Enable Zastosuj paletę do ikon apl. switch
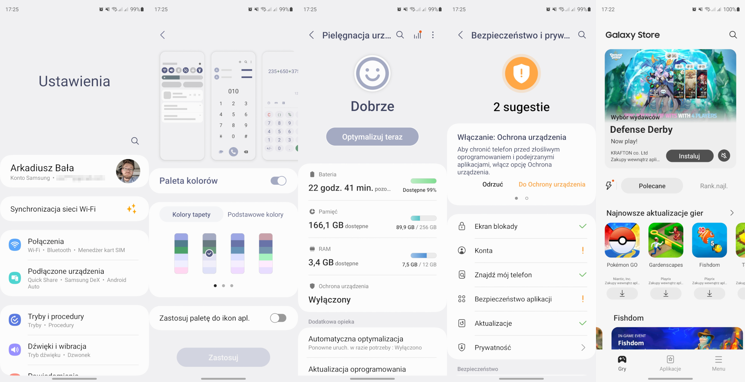The image size is (745, 382). (x=278, y=318)
